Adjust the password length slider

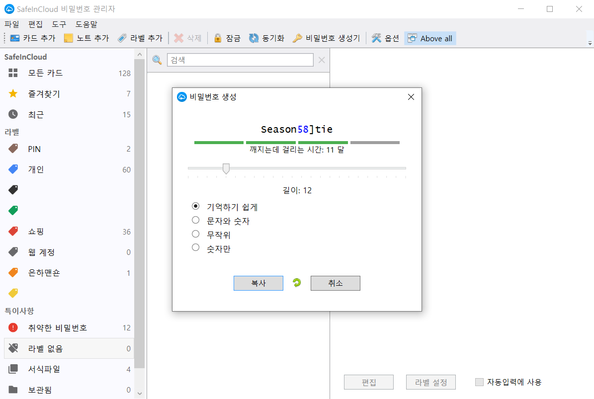226,168
